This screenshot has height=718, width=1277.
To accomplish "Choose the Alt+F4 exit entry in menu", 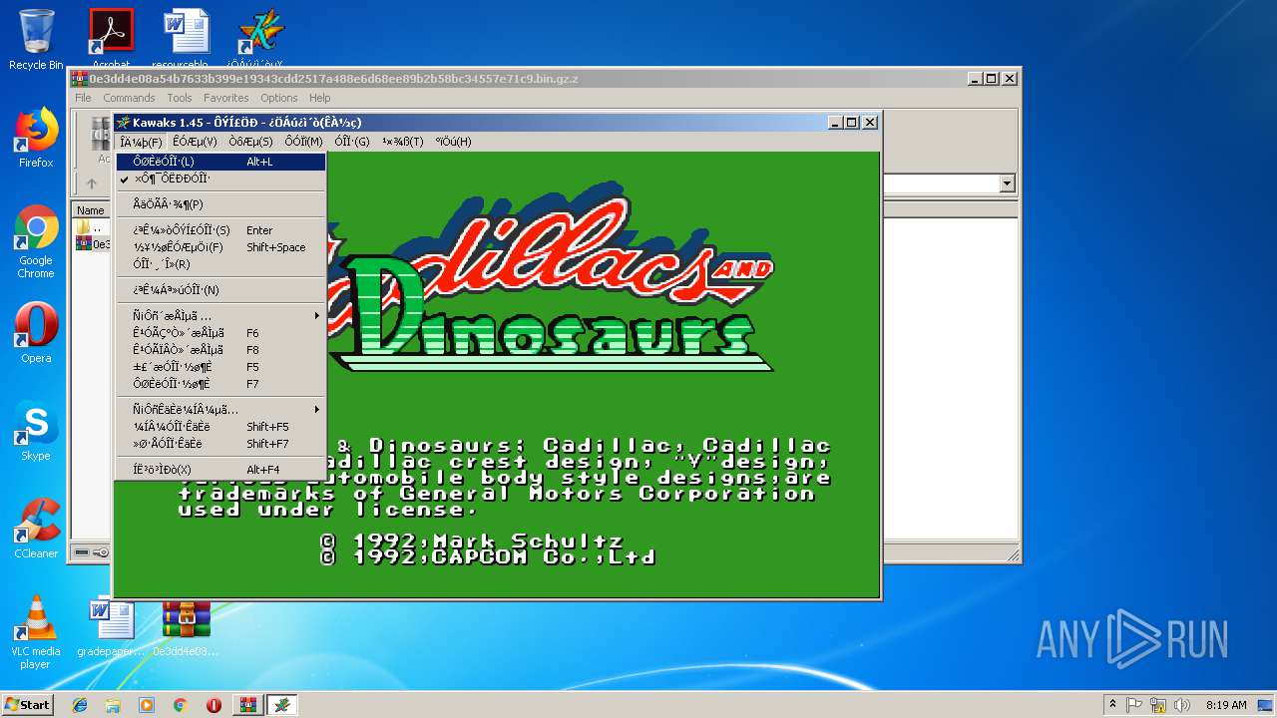I will [x=220, y=470].
